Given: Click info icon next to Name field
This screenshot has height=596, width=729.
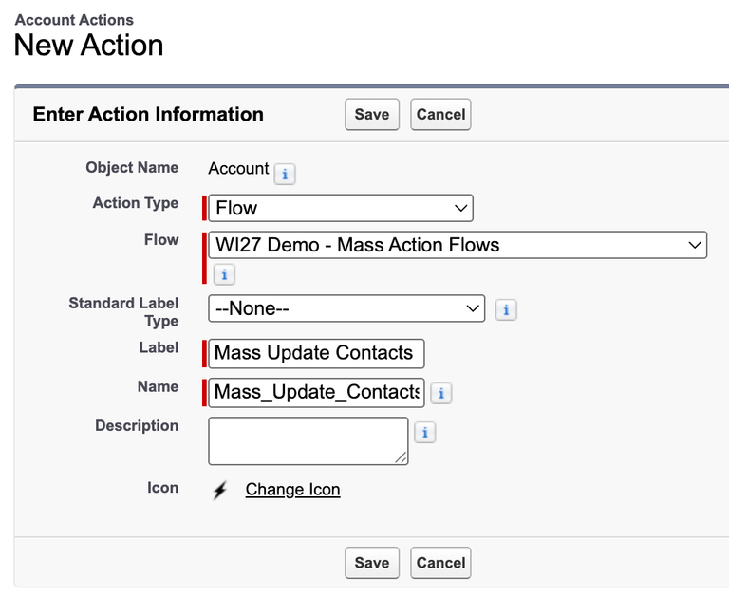Looking at the screenshot, I should pyautogui.click(x=440, y=393).
